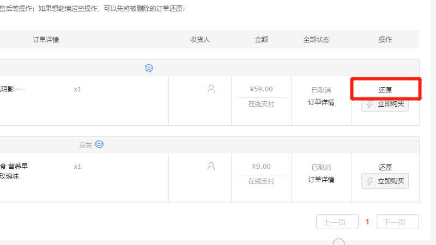Screen dimensions: 436x245
Task: Go to previous page with 上一页
Action: pyautogui.click(x=337, y=222)
